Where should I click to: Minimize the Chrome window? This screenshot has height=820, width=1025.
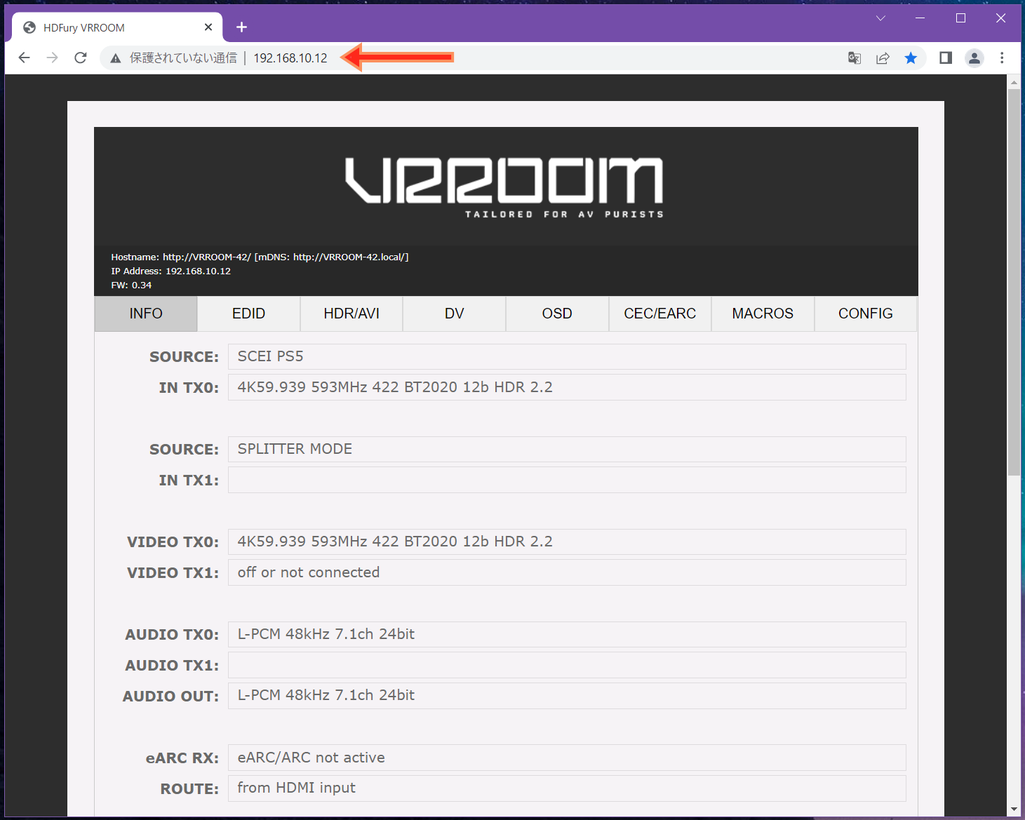(x=920, y=18)
